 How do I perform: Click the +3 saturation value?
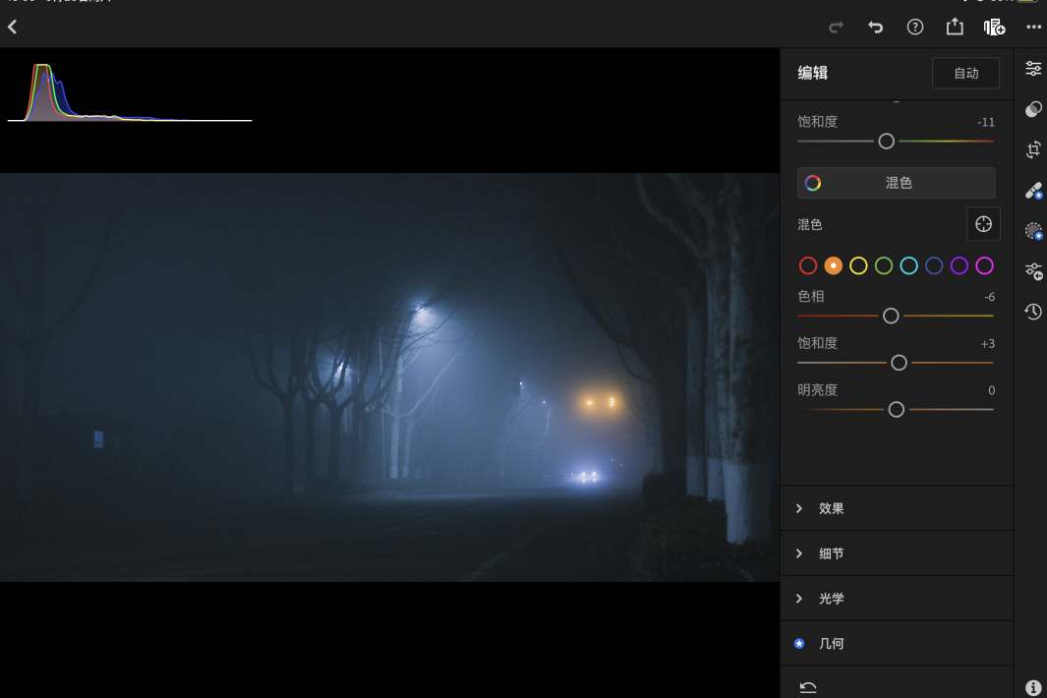point(988,344)
